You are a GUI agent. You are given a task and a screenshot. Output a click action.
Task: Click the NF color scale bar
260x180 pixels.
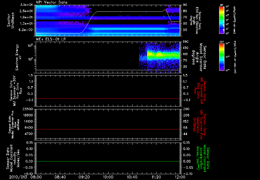pyautogui.click(x=222, y=20)
